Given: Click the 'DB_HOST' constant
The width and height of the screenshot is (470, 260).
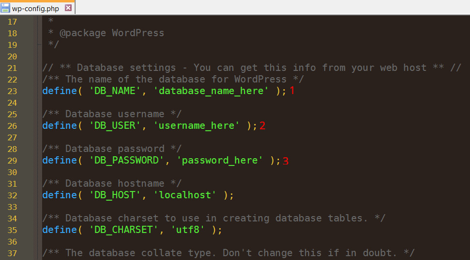Looking at the screenshot, I should pos(115,195).
